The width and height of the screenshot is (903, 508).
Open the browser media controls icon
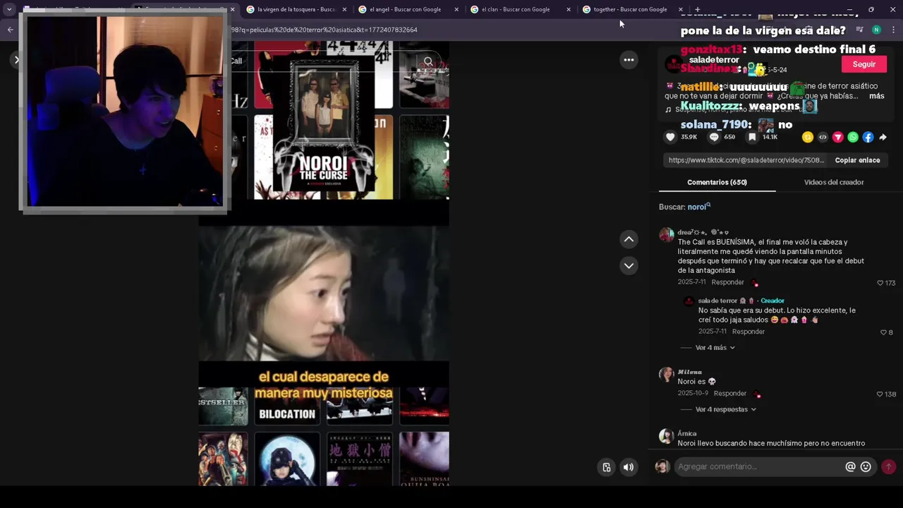tap(859, 30)
